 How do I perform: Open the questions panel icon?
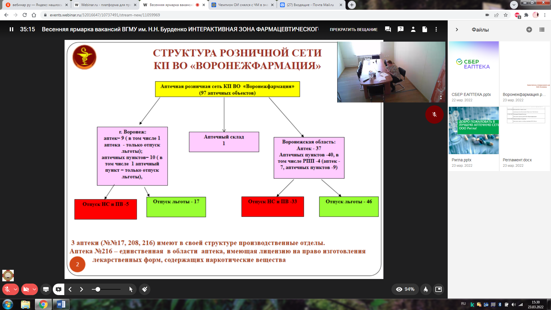tap(401, 29)
